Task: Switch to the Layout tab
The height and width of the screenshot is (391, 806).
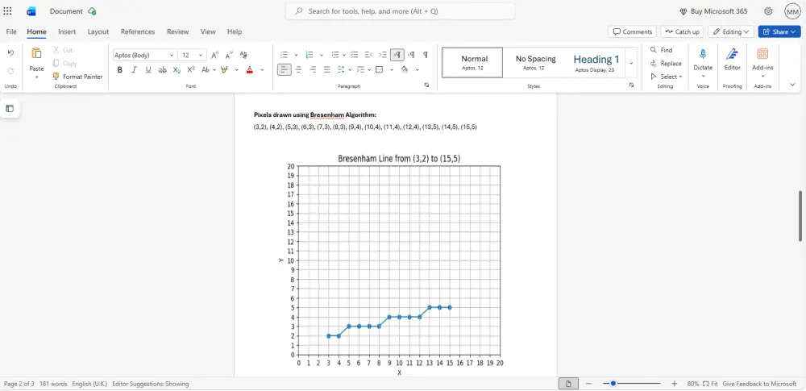Action: point(98,32)
